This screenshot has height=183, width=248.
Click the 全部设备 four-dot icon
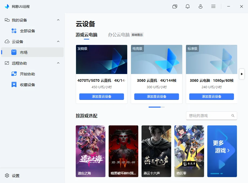click(x=14, y=31)
